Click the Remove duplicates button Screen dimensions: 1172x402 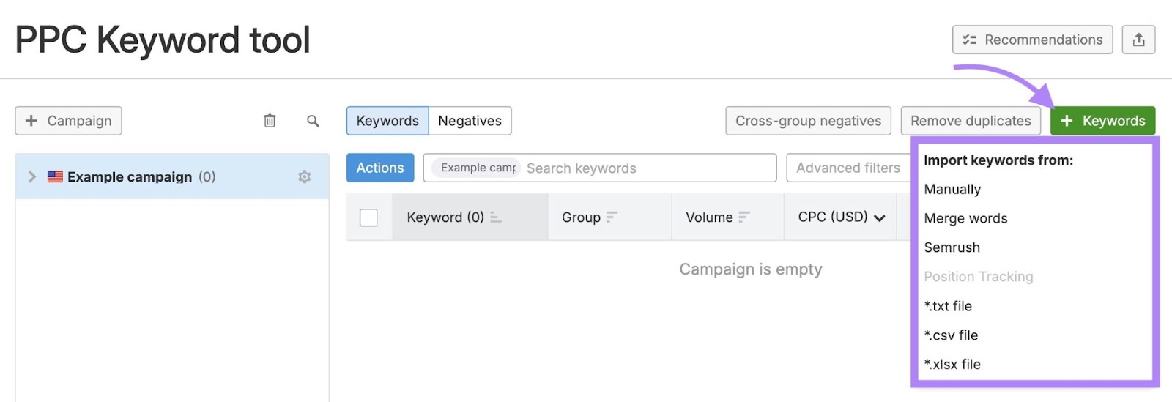971,121
